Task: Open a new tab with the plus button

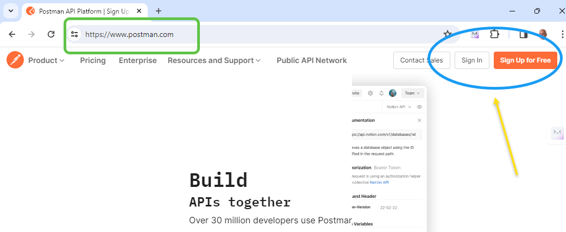Action: [159, 11]
